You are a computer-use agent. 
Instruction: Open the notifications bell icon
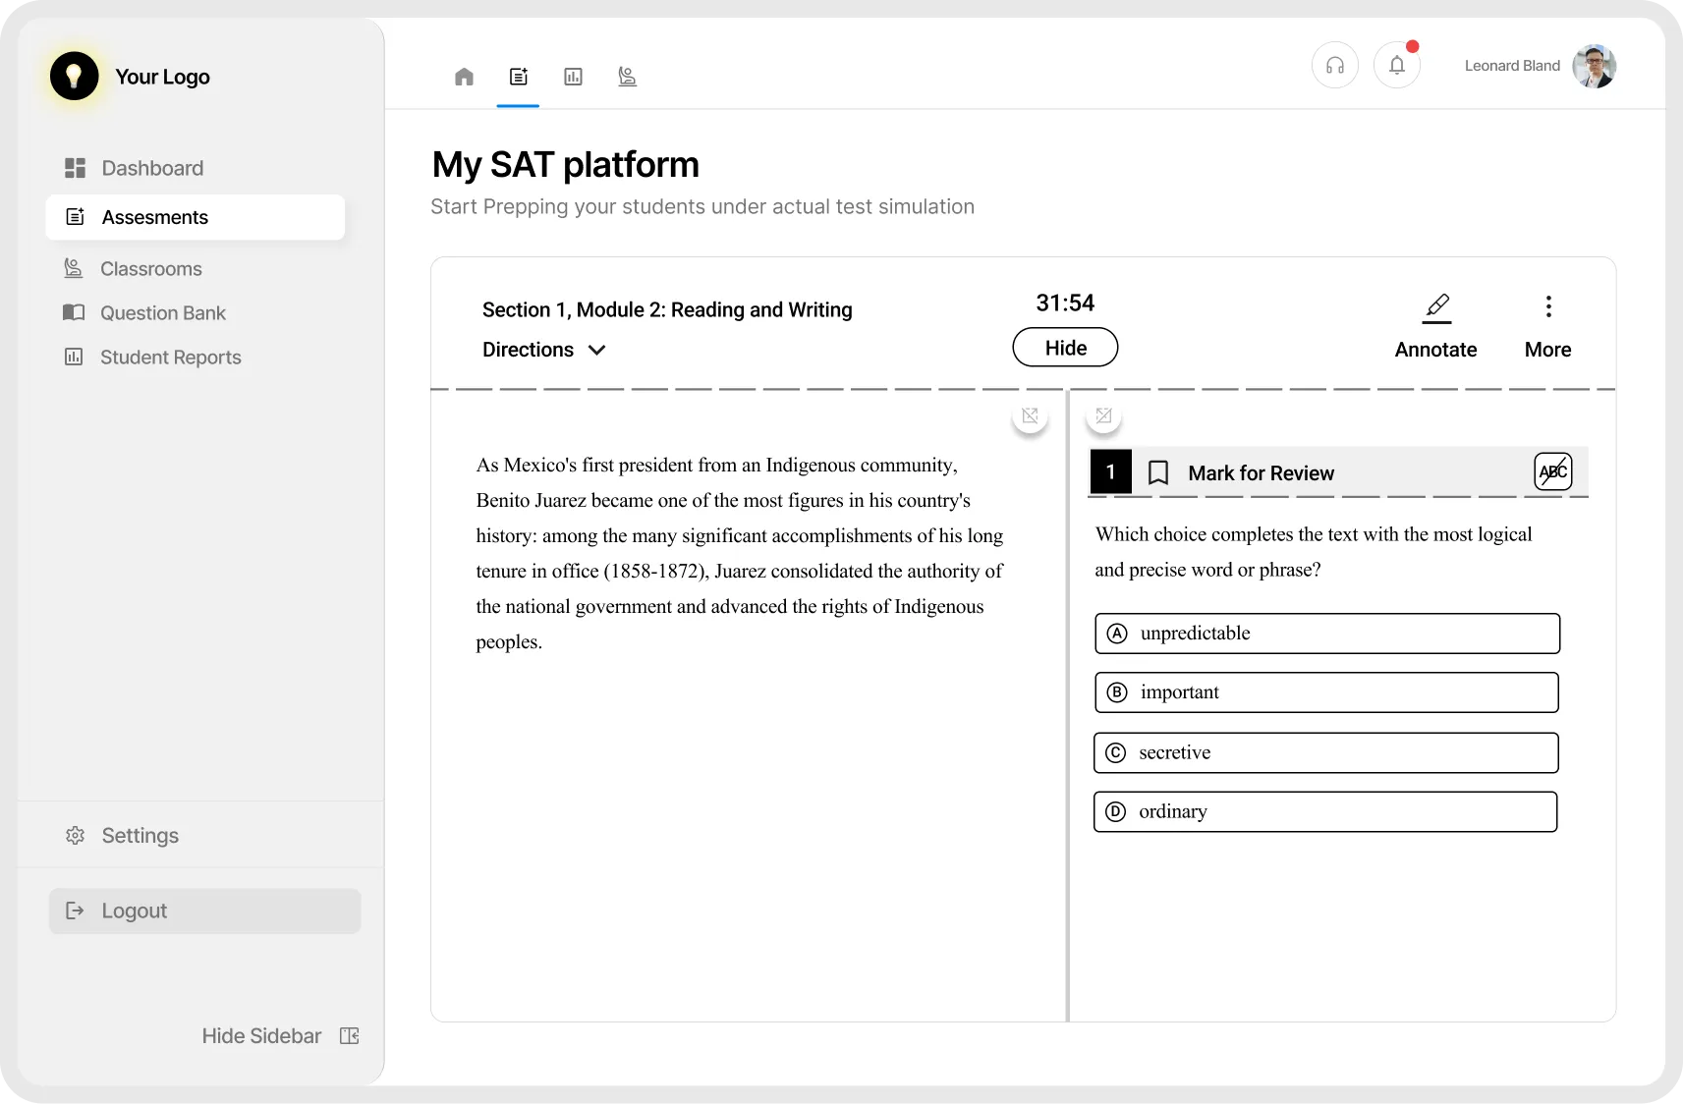point(1397,66)
